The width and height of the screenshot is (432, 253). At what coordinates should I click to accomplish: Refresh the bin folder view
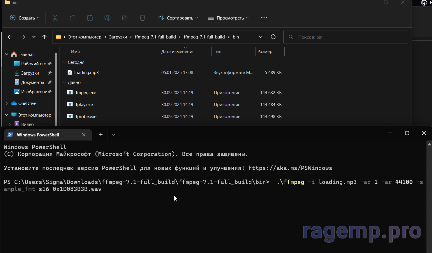(273, 37)
